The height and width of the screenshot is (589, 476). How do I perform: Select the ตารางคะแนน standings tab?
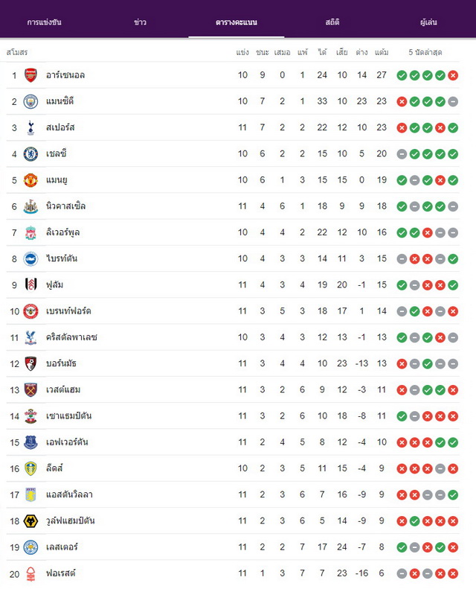click(237, 22)
